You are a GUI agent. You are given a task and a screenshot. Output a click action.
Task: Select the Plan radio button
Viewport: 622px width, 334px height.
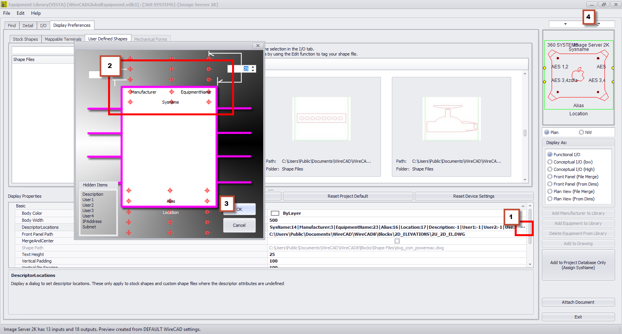[x=547, y=132]
